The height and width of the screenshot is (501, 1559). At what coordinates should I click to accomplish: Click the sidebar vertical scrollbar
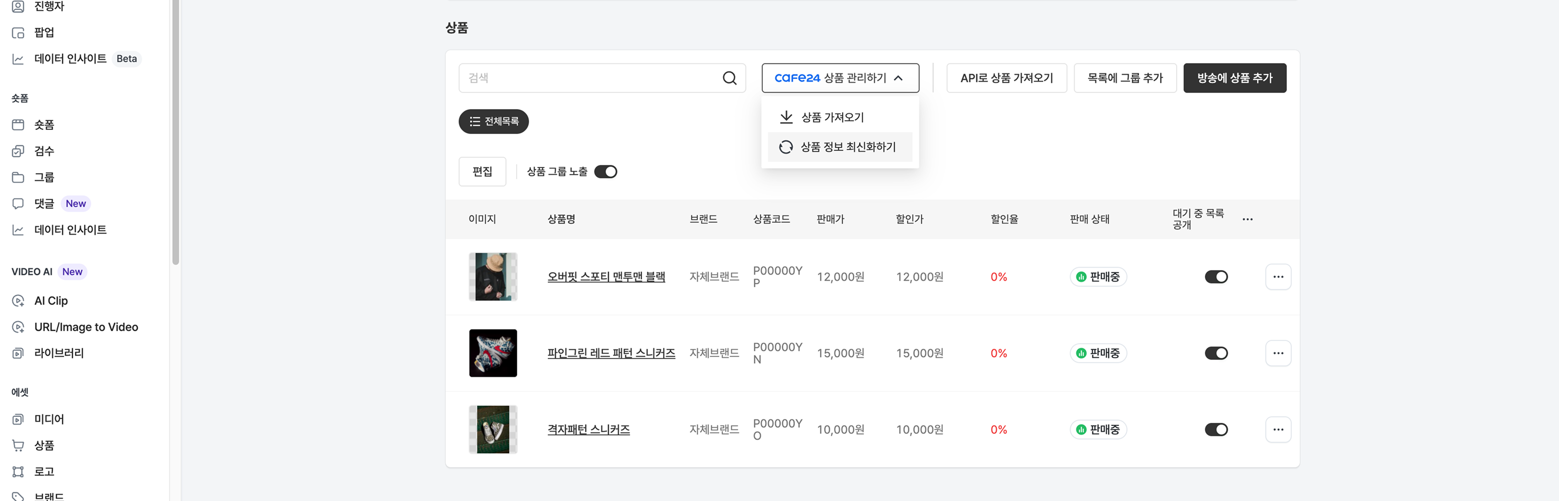click(x=176, y=132)
